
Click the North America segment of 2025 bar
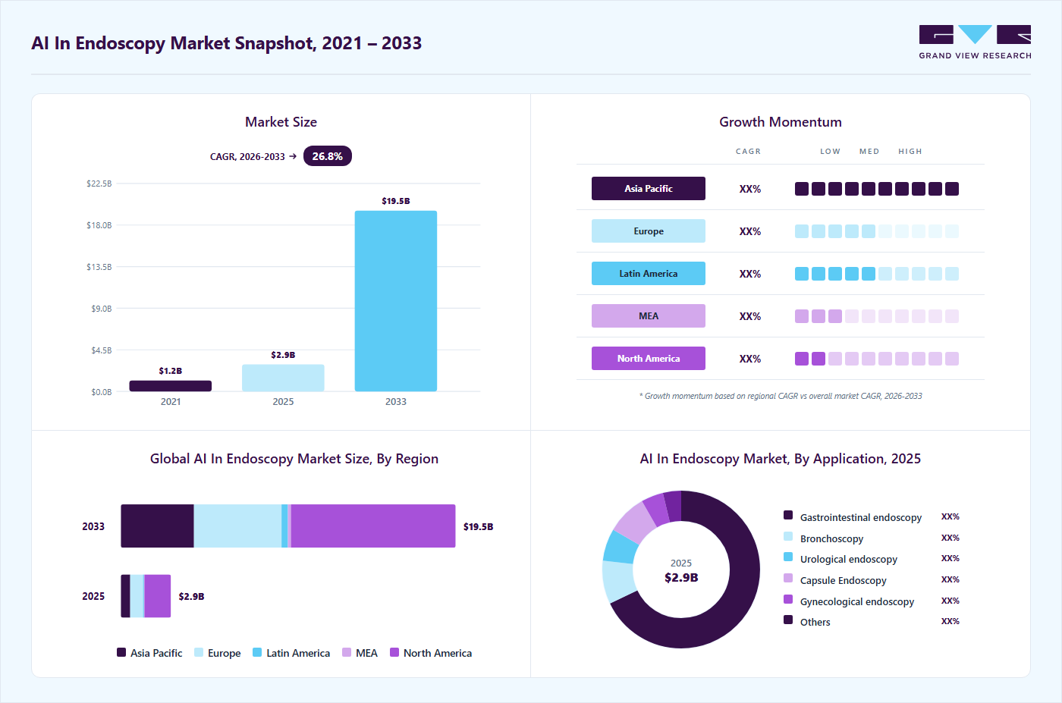click(158, 596)
